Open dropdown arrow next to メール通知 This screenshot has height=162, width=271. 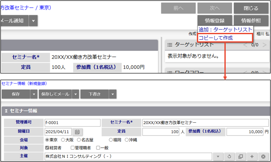click(33, 21)
